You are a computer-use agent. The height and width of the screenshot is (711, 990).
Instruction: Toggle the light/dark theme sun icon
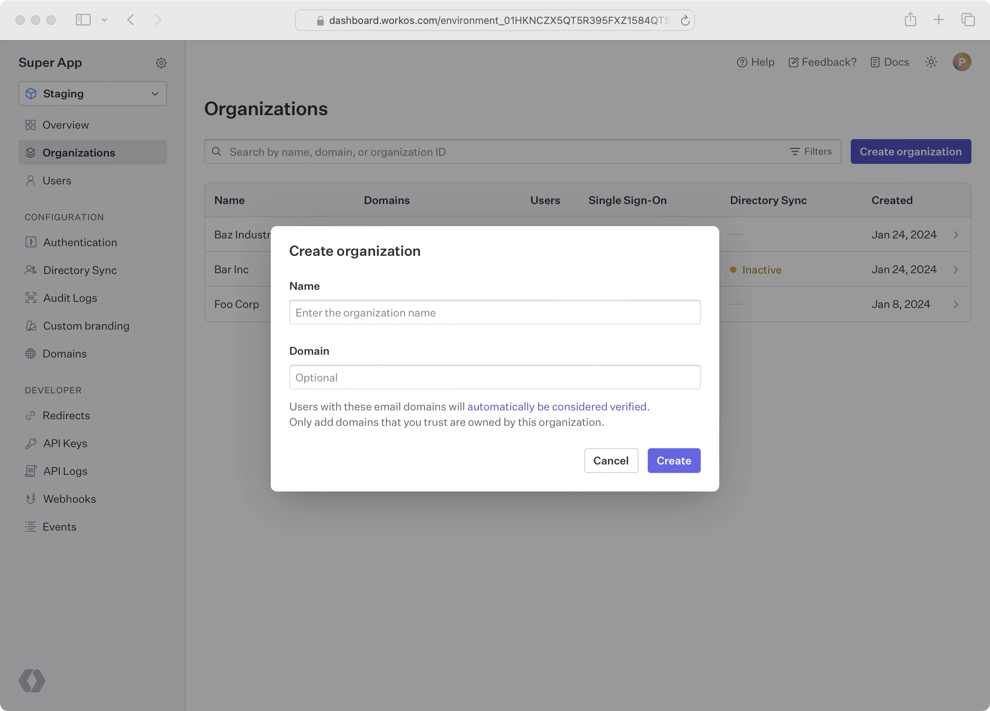click(x=931, y=62)
